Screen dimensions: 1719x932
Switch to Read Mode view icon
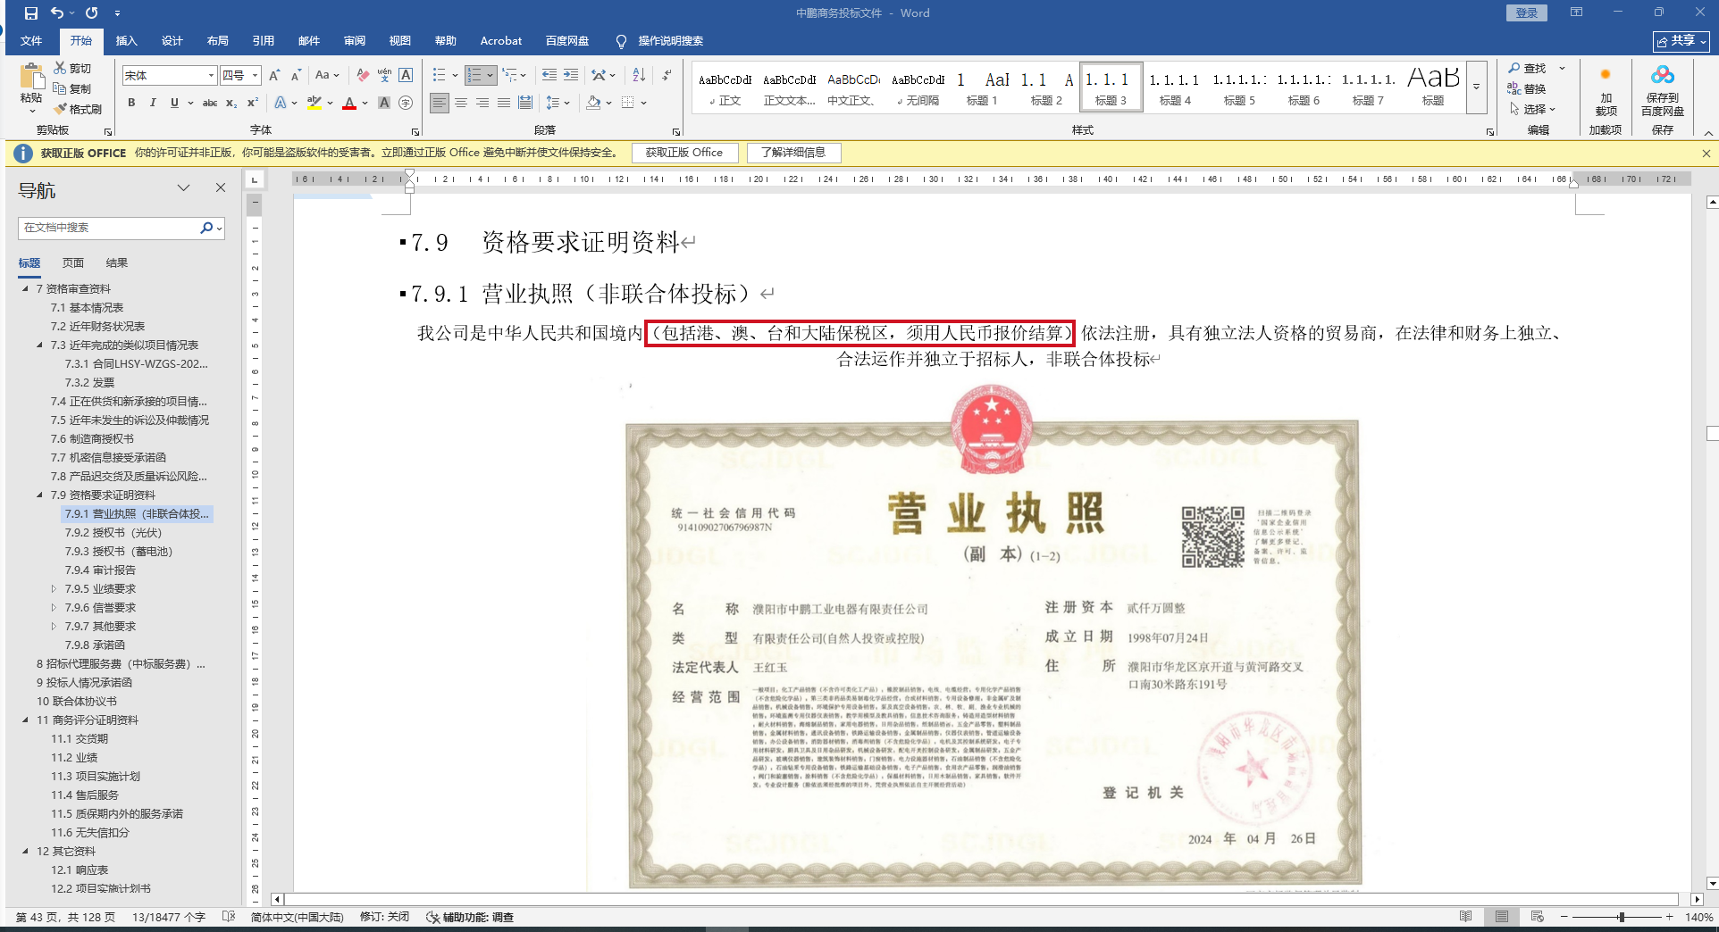pos(1466,917)
